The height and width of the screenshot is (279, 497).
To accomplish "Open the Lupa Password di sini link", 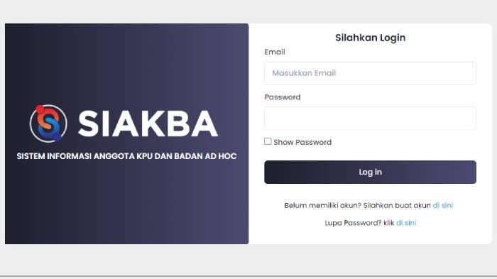I will coord(406,223).
